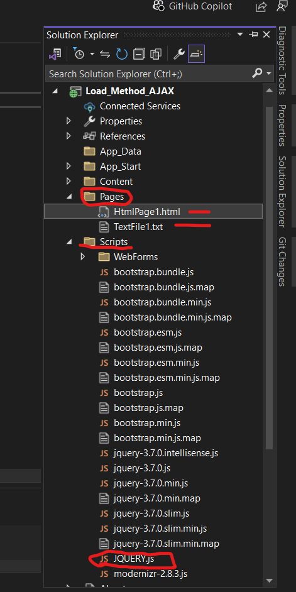Toggle the Show All Files icon
Screen dimensions: 296x592
[x=156, y=55]
